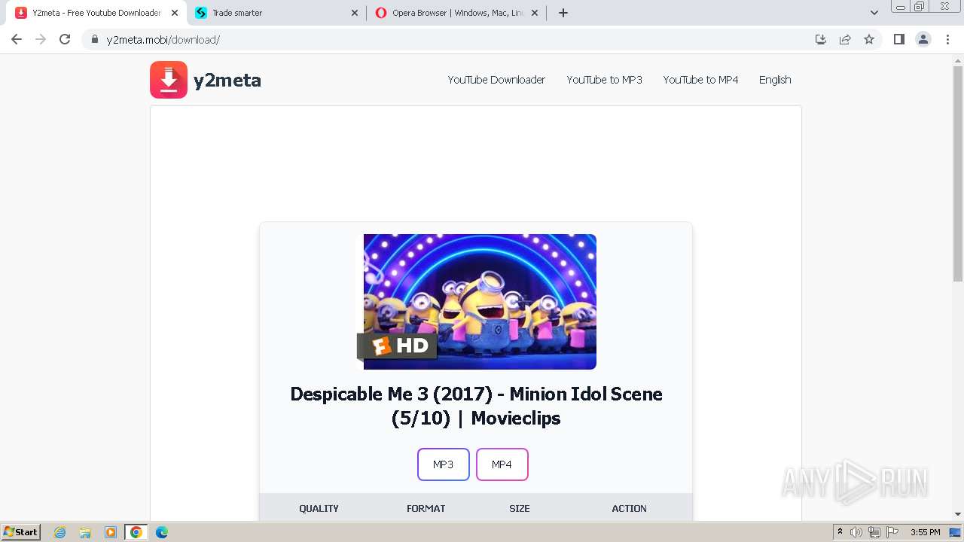The image size is (964, 542).
Task: Open the YouTube Downloader nav link
Action: click(x=496, y=80)
